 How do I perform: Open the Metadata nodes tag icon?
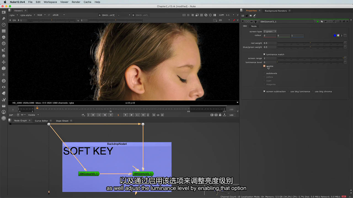(4, 93)
